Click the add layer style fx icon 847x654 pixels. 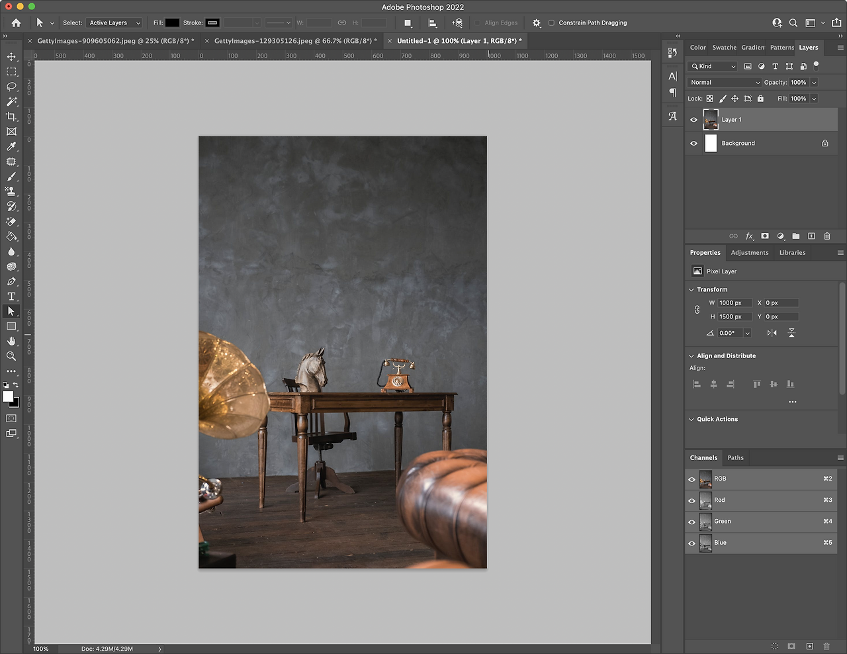(x=749, y=236)
